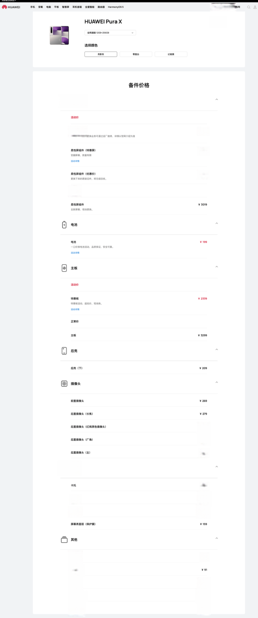Click the box icon beside 其他 heading
This screenshot has height=618, width=258.
[x=64, y=540]
